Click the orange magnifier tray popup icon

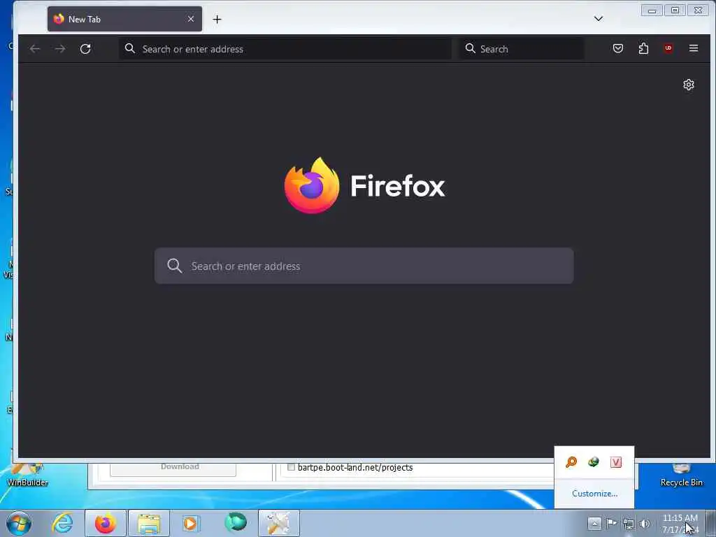click(571, 462)
